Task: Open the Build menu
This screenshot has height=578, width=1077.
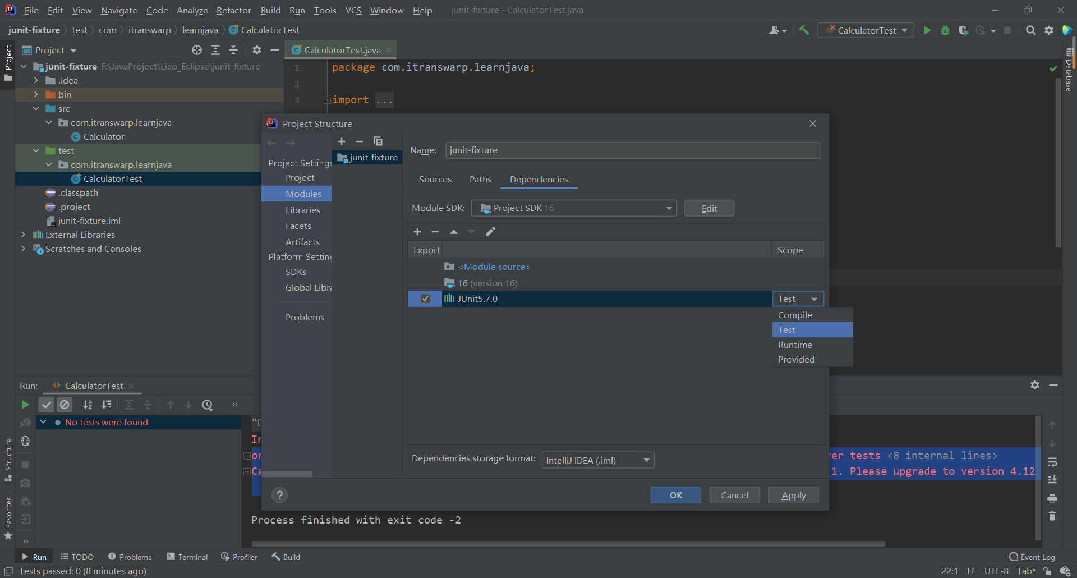Action: point(270,10)
